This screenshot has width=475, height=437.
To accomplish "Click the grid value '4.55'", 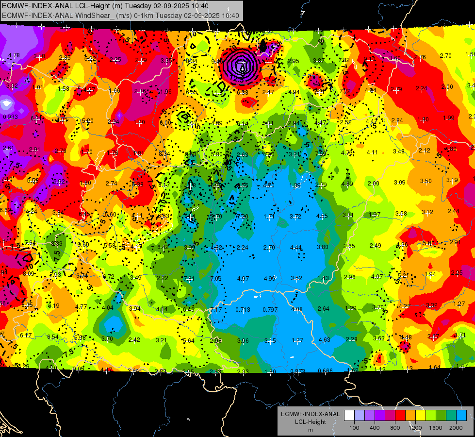I will 322,216.
